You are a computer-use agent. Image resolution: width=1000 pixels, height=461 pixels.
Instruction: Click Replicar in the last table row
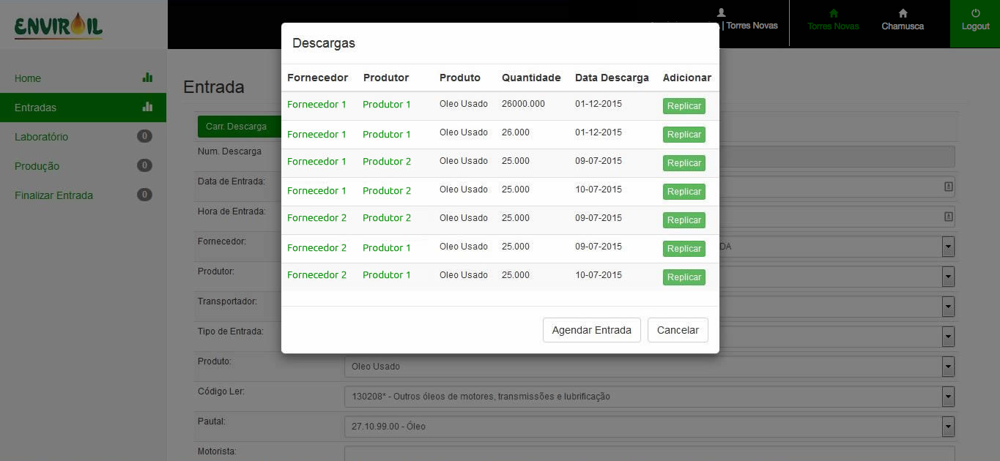684,277
